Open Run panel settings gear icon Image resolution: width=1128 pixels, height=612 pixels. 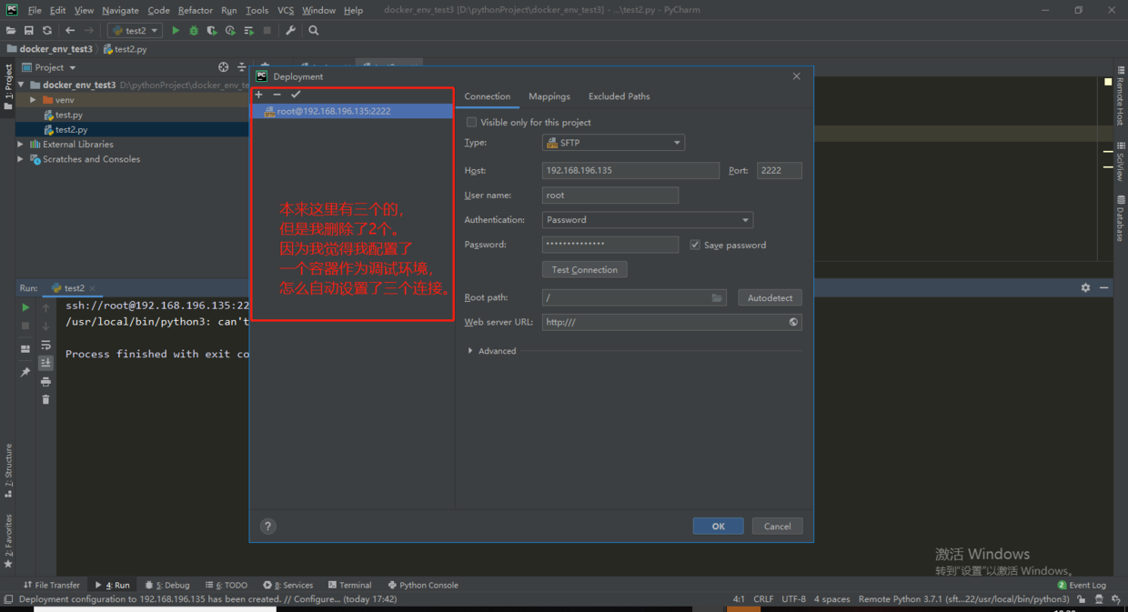click(x=1085, y=287)
